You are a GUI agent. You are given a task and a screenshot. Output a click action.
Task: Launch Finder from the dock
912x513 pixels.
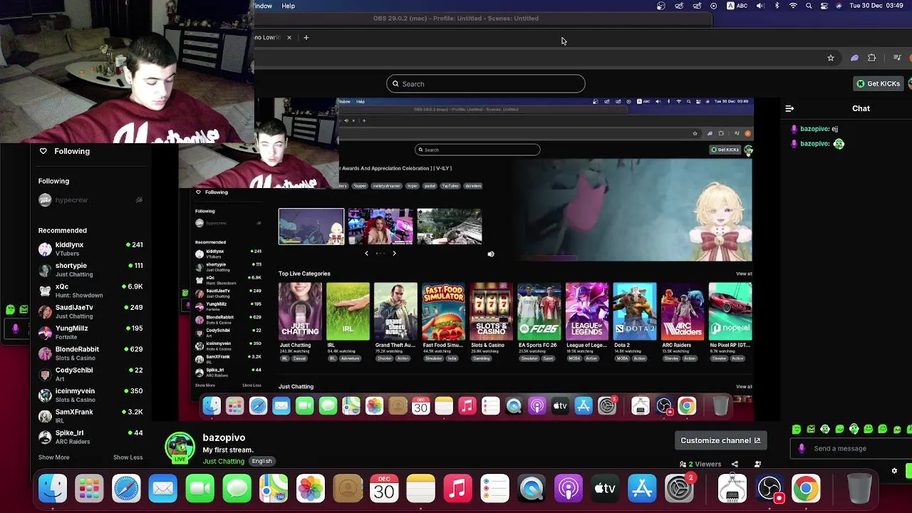(52, 489)
